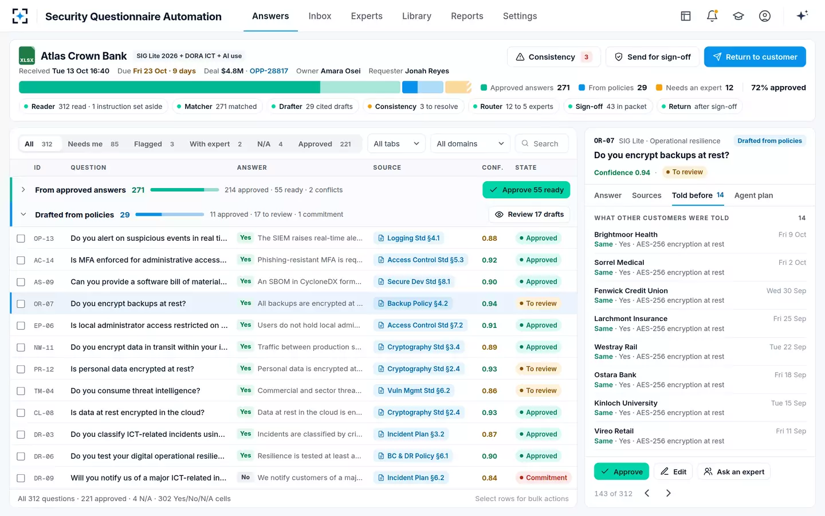Open the Sources tab in detail panel
Image resolution: width=825 pixels, height=516 pixels.
[x=646, y=196]
